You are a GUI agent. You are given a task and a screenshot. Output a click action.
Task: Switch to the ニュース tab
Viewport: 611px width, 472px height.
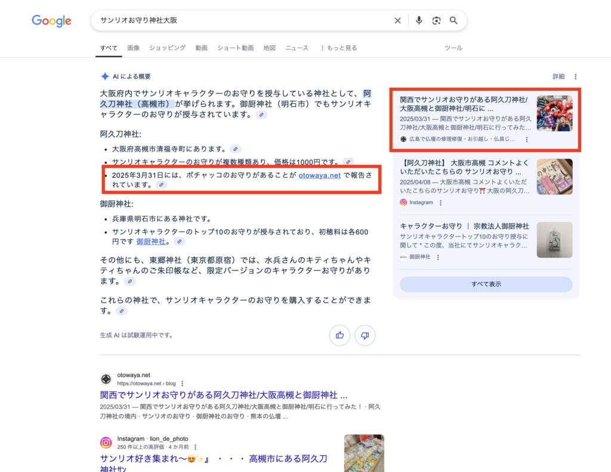tap(297, 48)
